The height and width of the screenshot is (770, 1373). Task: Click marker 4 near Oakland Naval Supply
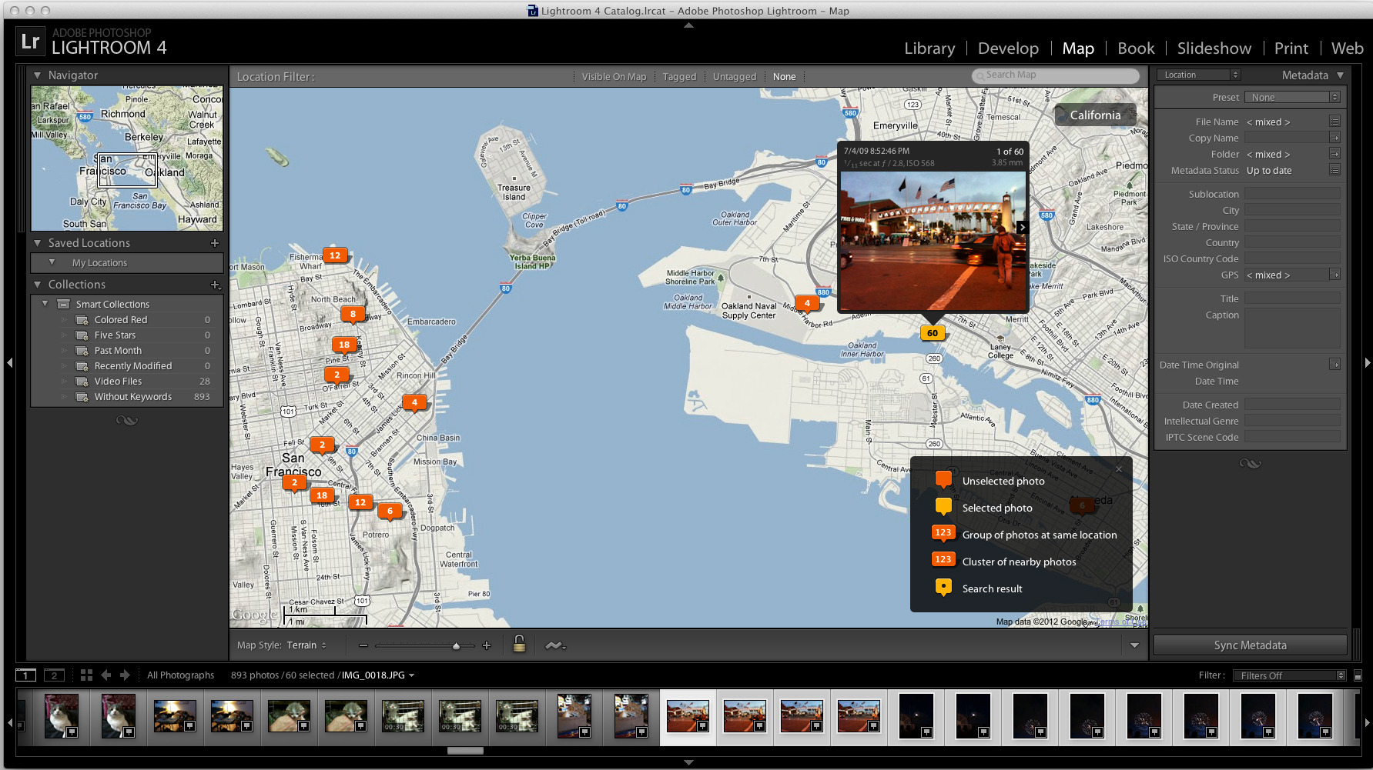click(807, 304)
